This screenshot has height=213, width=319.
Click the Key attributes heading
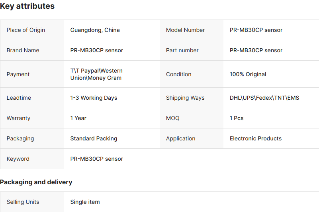tap(27, 6)
